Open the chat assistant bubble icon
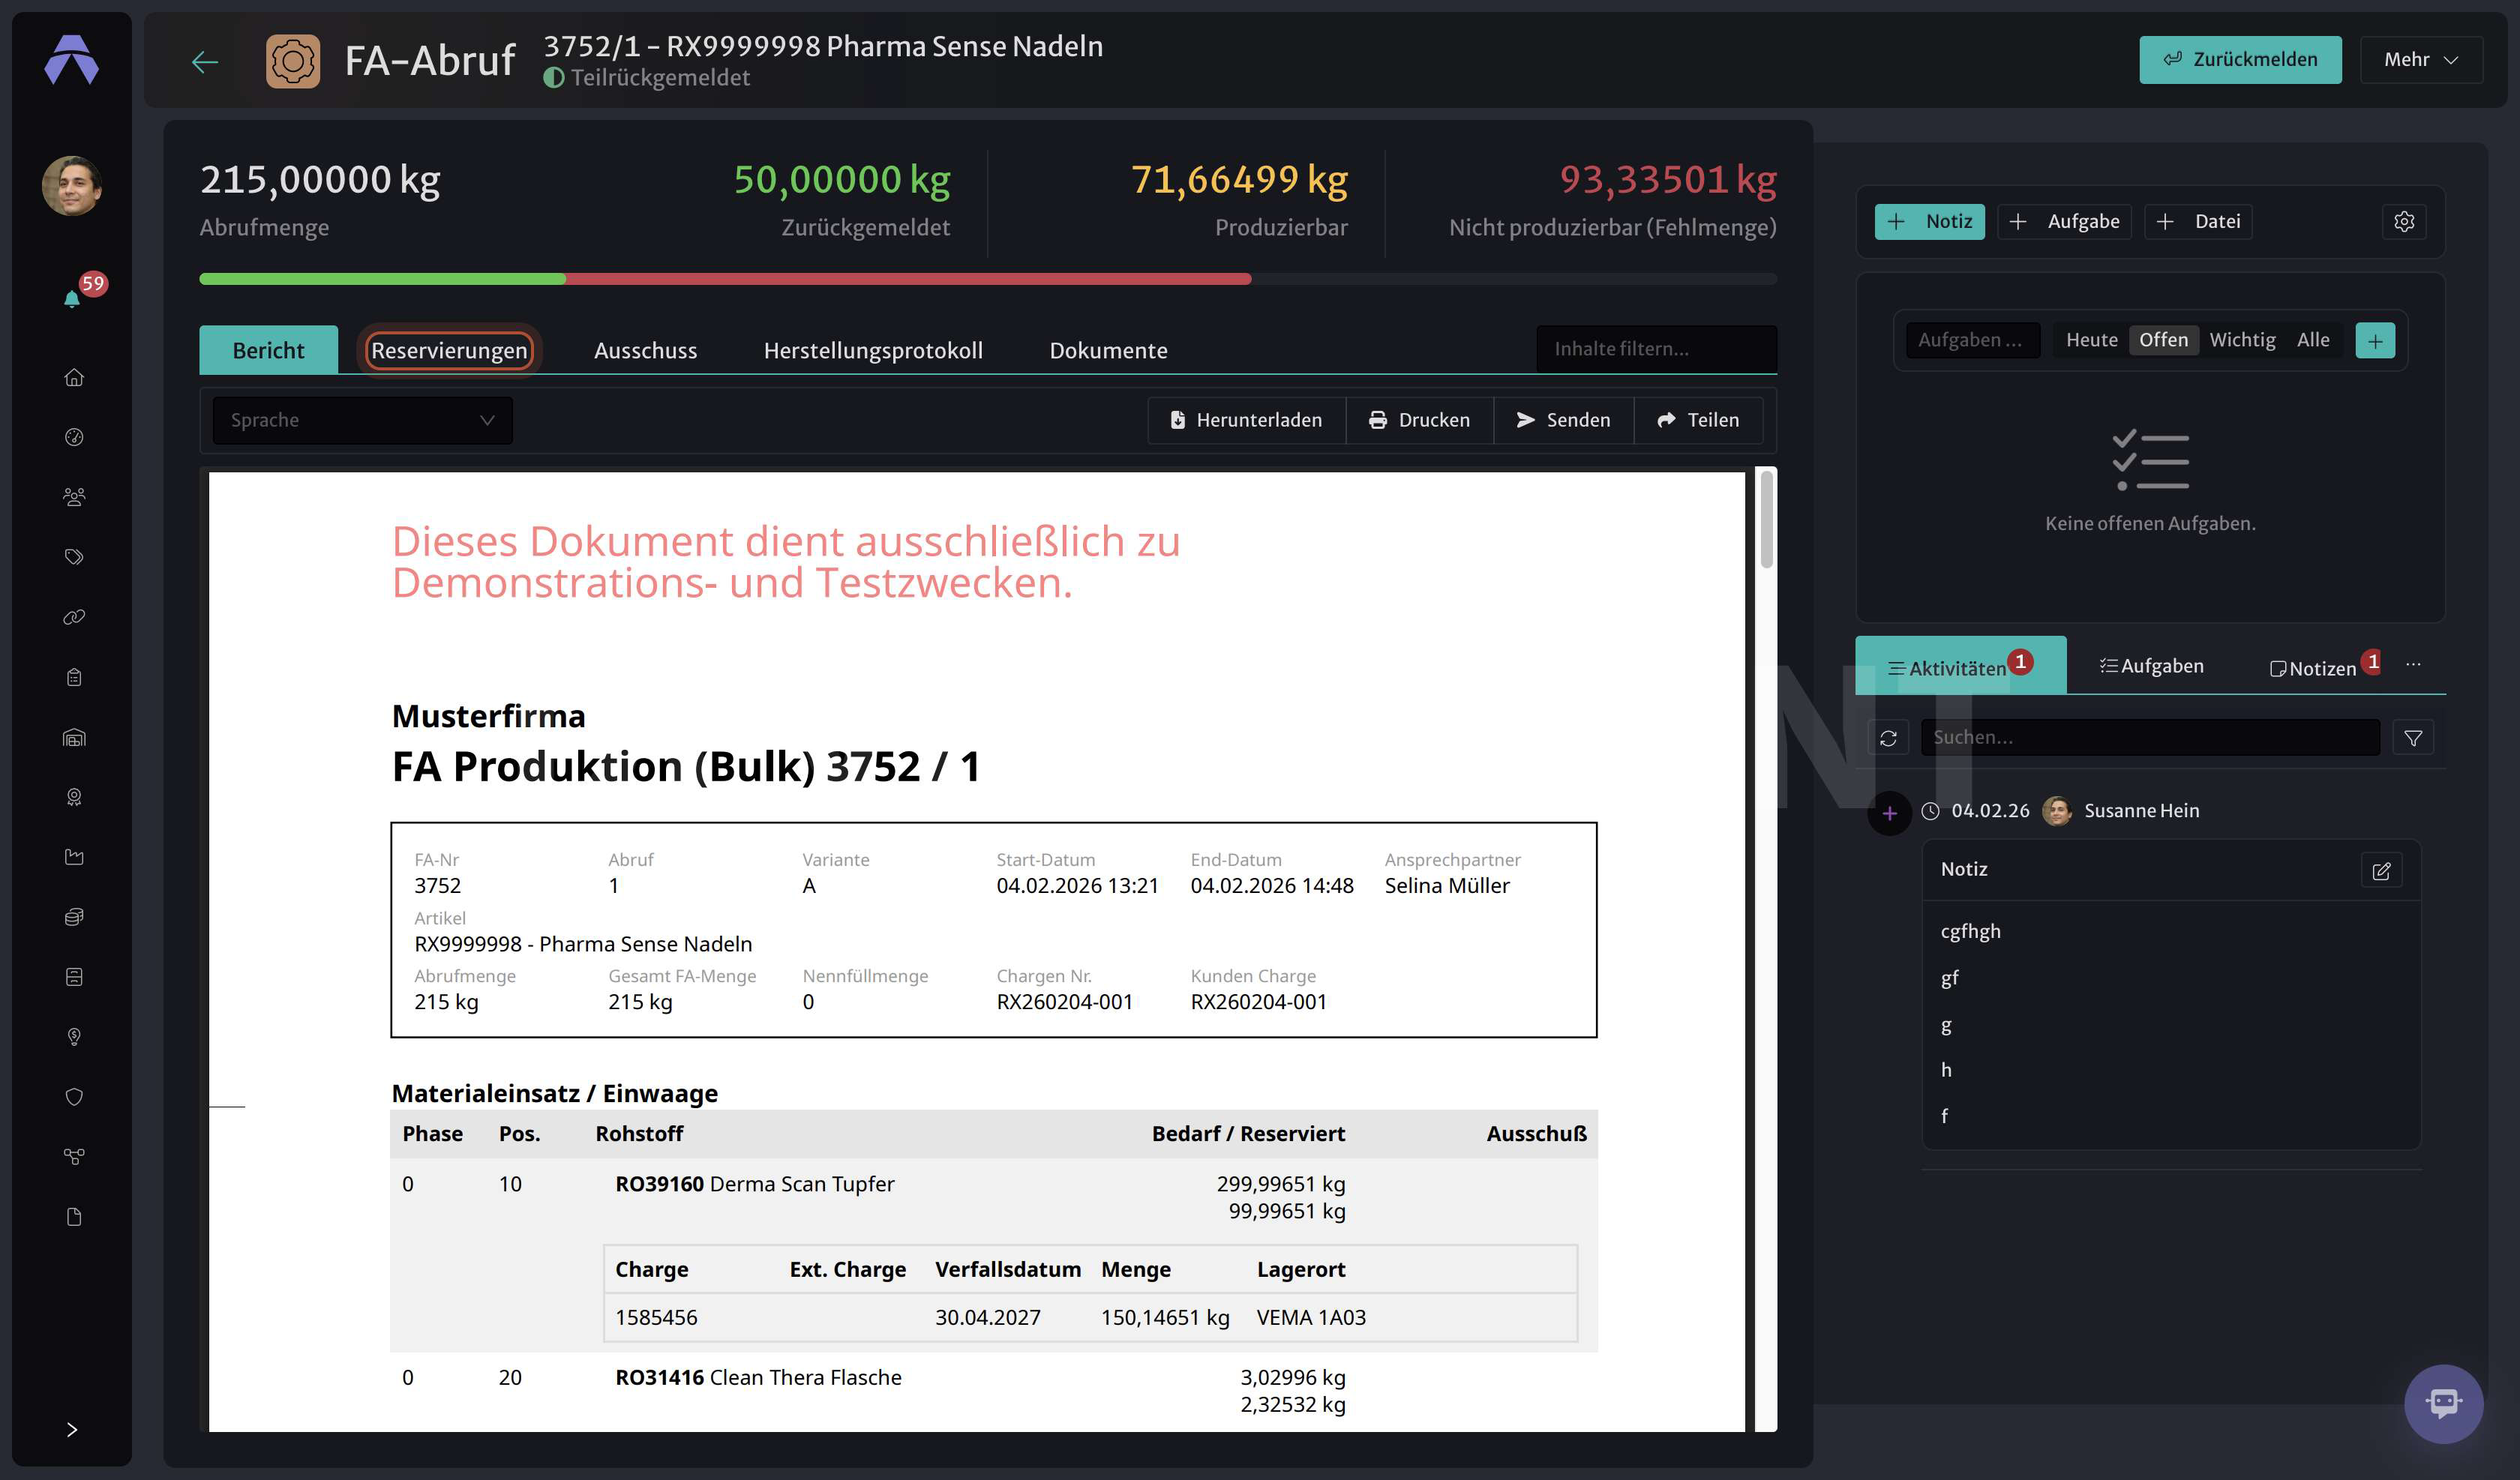The height and width of the screenshot is (1480, 2520). [x=2443, y=1403]
